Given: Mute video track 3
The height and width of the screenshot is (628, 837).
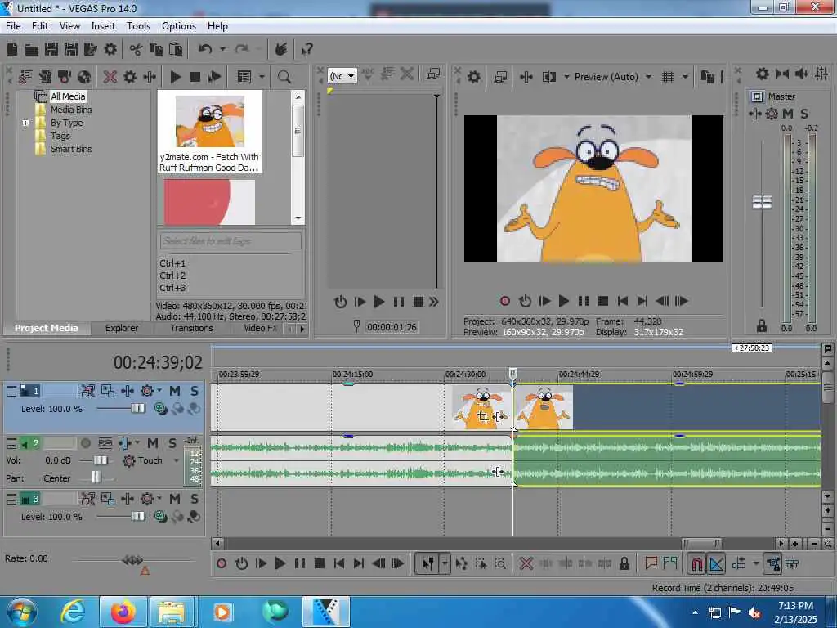Looking at the screenshot, I should [x=175, y=499].
